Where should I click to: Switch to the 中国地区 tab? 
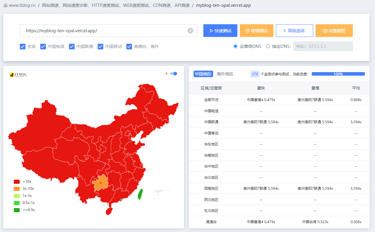click(x=203, y=74)
